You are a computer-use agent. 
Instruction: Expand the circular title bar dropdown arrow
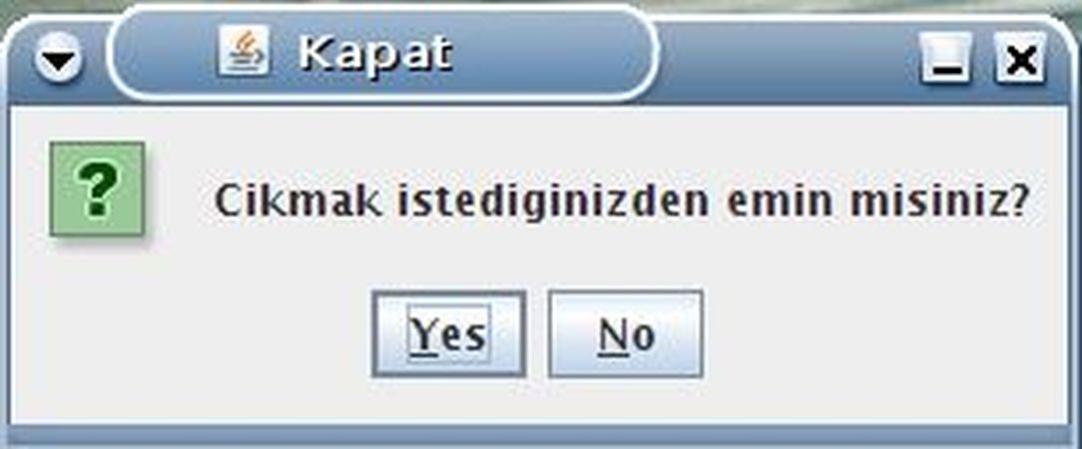59,63
